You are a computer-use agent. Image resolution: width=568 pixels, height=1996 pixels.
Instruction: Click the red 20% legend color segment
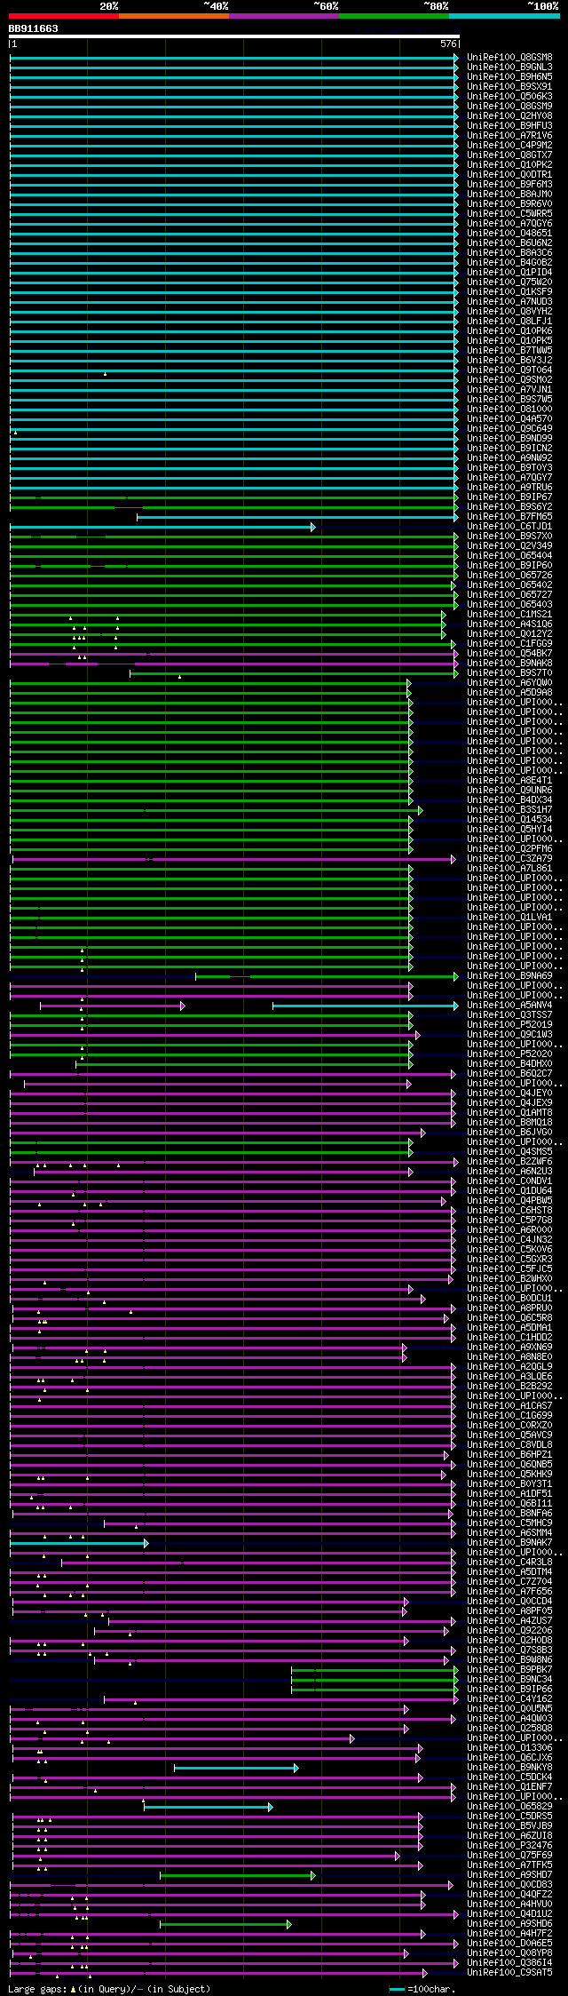[64, 16]
